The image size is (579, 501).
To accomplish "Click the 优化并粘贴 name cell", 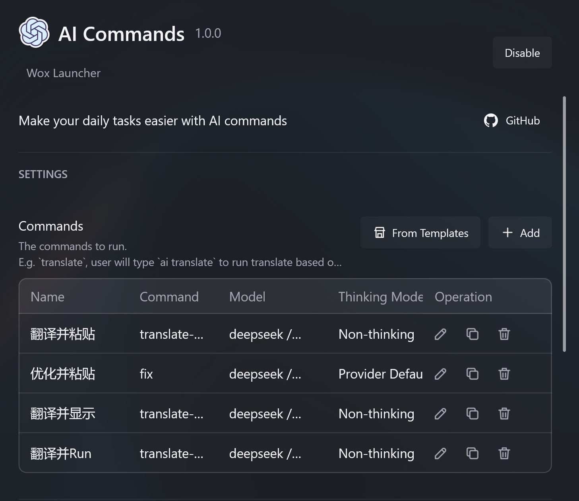I will [x=63, y=374].
